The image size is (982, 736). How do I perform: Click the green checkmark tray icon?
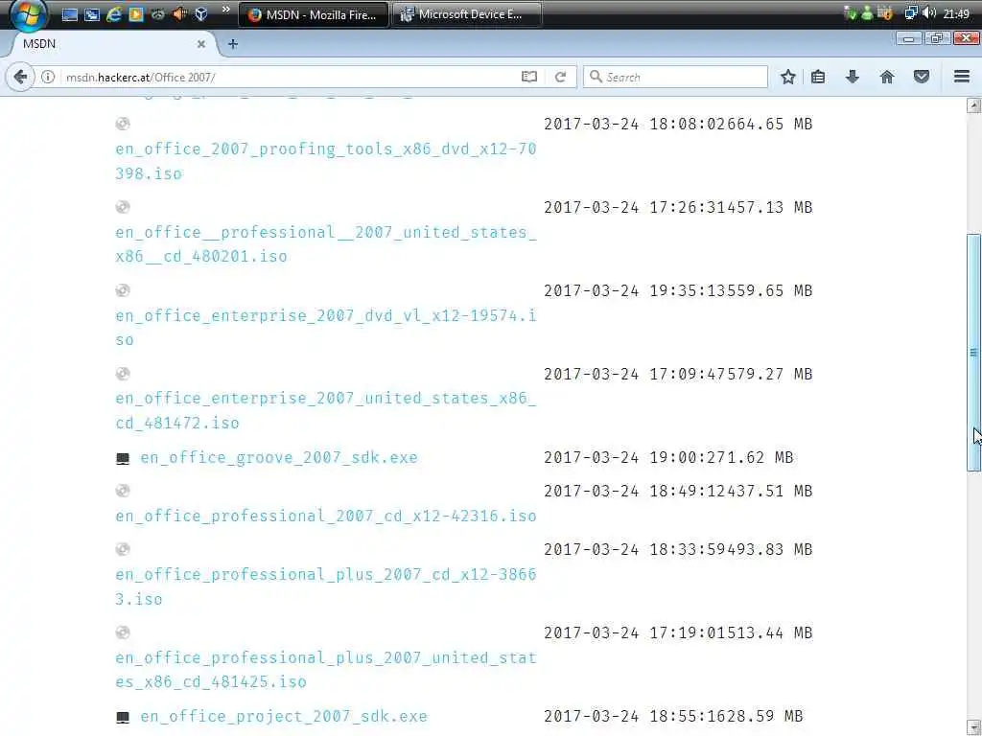coord(850,13)
